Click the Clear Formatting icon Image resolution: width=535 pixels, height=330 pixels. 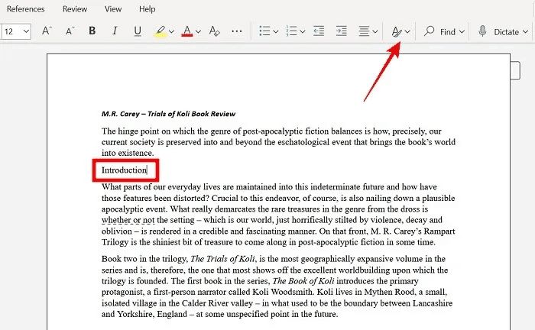pyautogui.click(x=214, y=31)
